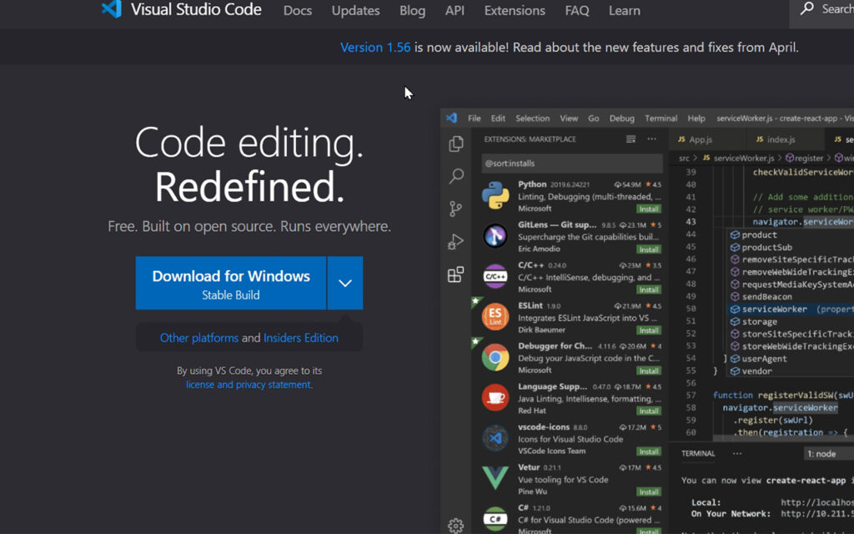The image size is (854, 534).
Task: Open the extensions panel more actions ellipsis
Action: coord(651,139)
